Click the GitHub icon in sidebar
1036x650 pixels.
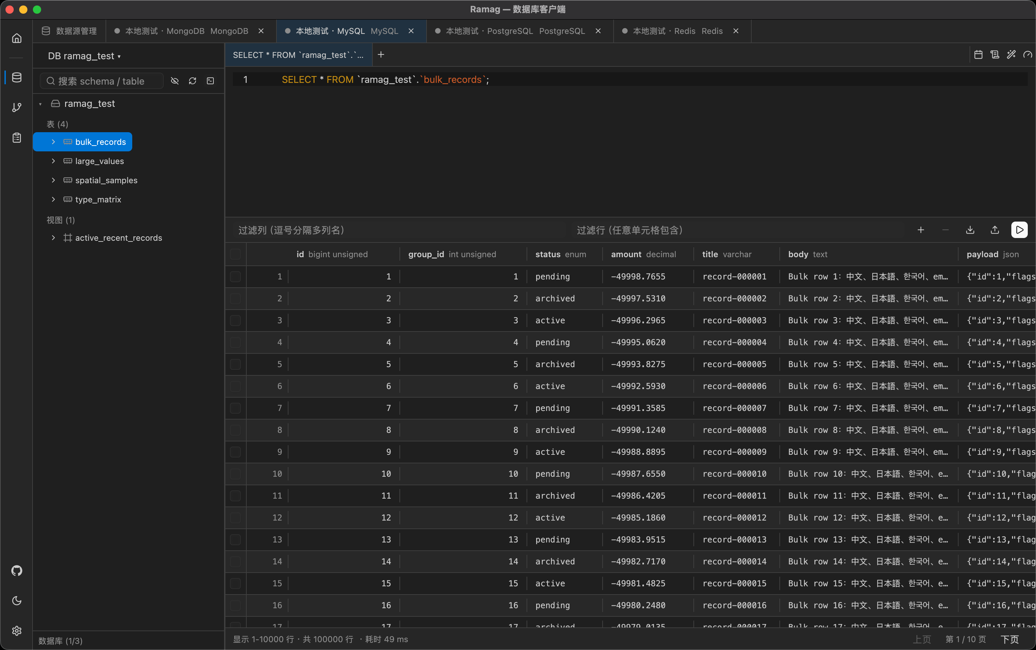coord(16,571)
